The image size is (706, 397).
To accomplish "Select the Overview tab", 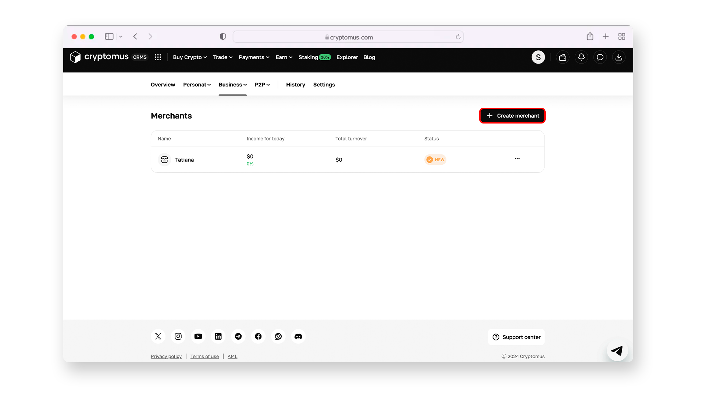I will pos(163,84).
